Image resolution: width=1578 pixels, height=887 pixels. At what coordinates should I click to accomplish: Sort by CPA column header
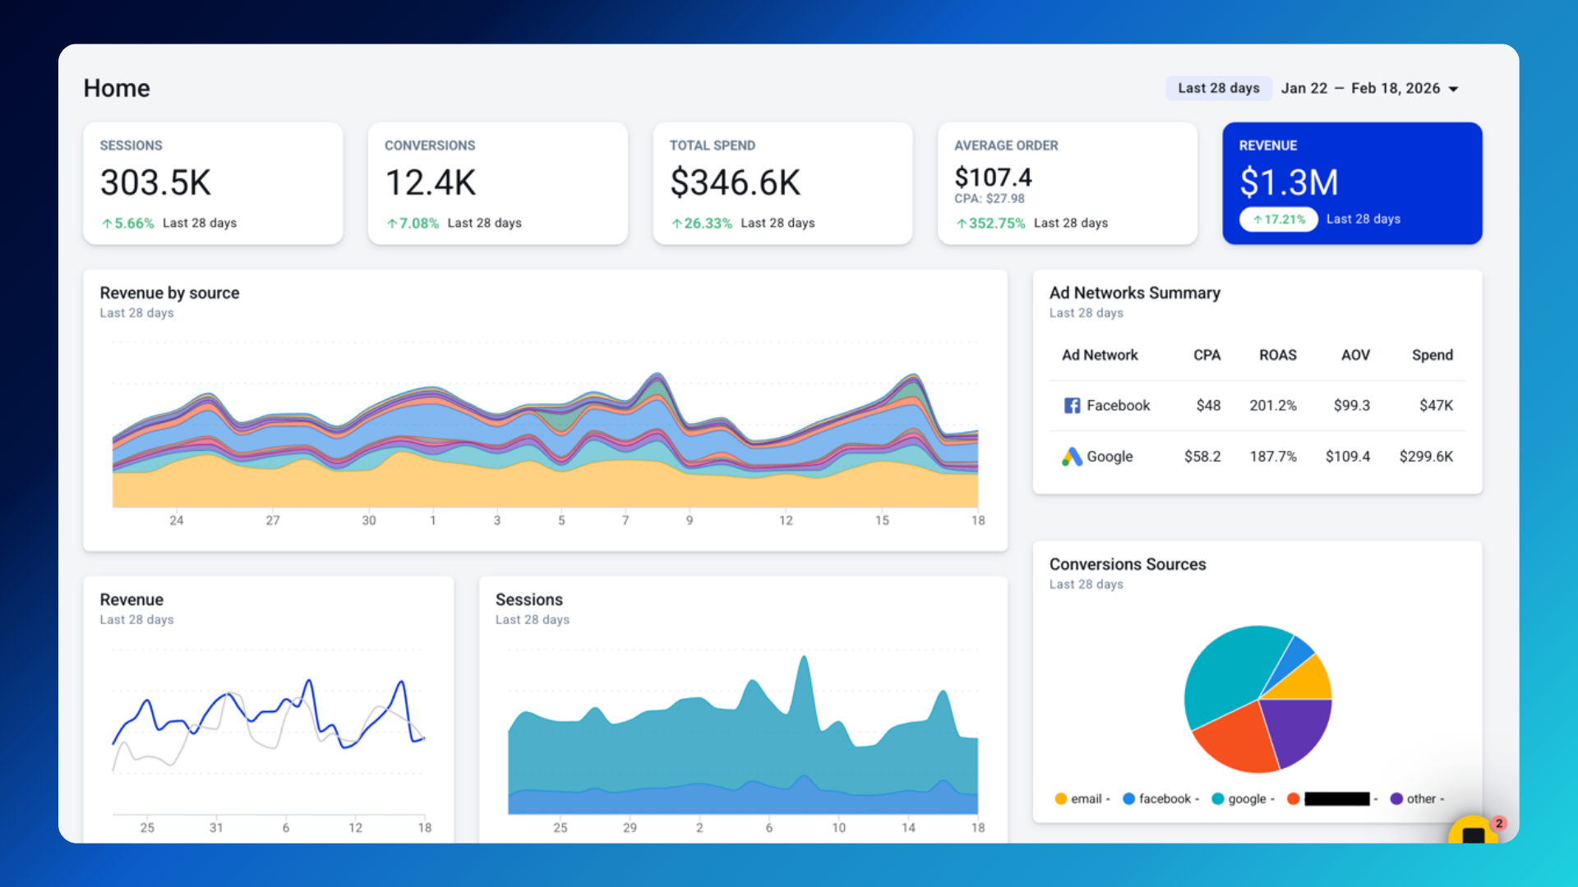1207,355
